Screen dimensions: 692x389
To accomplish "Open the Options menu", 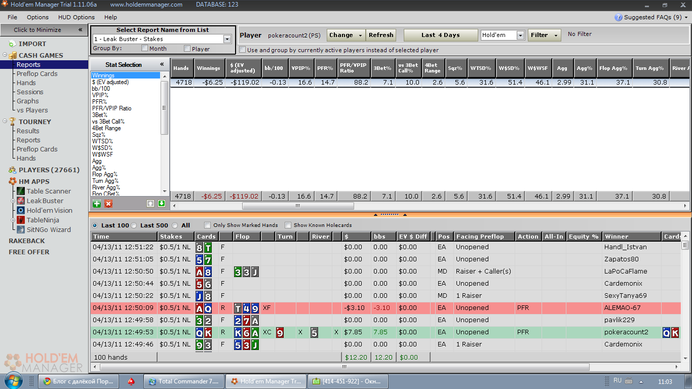I will point(38,17).
